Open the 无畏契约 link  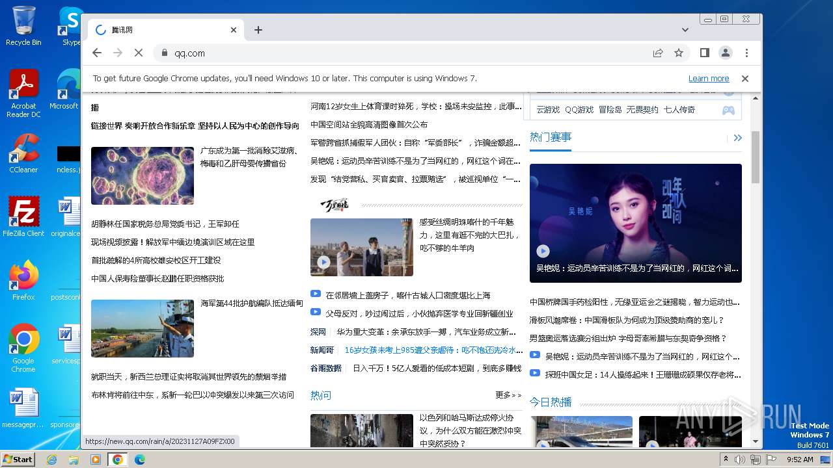coord(642,110)
